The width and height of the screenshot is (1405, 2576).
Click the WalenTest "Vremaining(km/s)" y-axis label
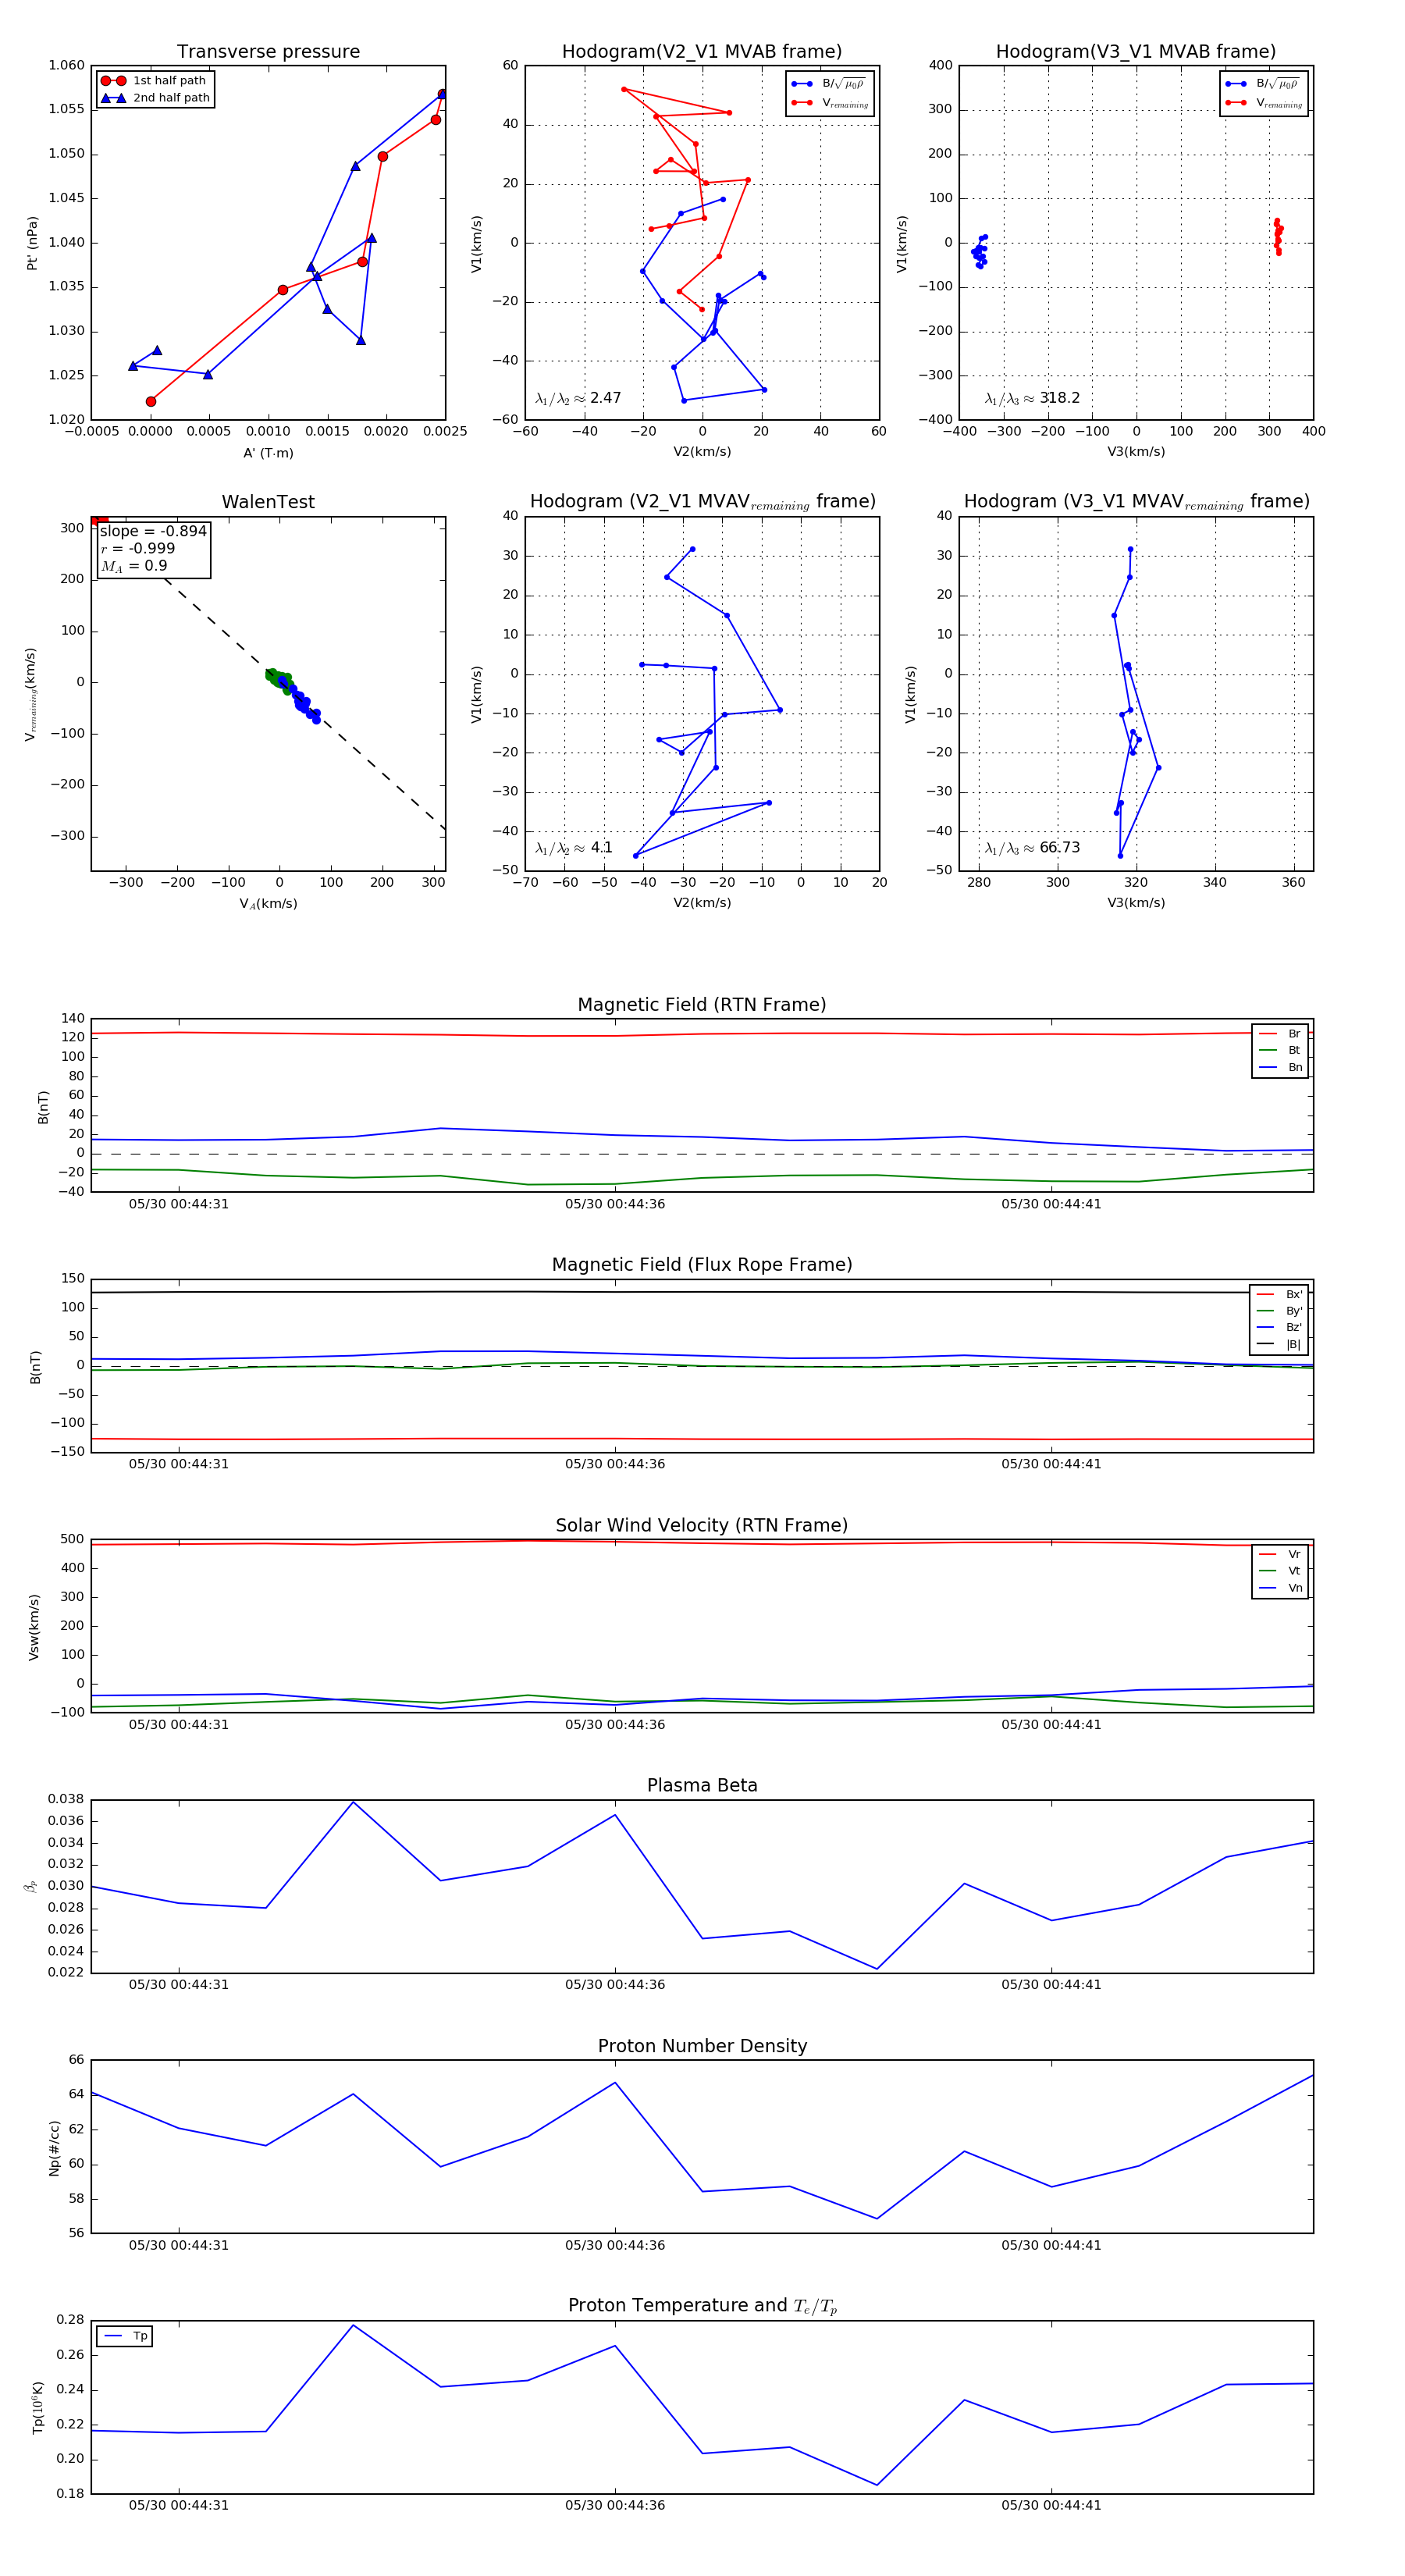click(x=31, y=694)
